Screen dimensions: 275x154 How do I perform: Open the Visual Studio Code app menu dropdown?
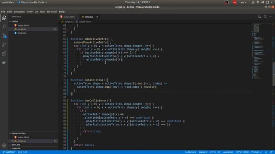tap(32, 2)
